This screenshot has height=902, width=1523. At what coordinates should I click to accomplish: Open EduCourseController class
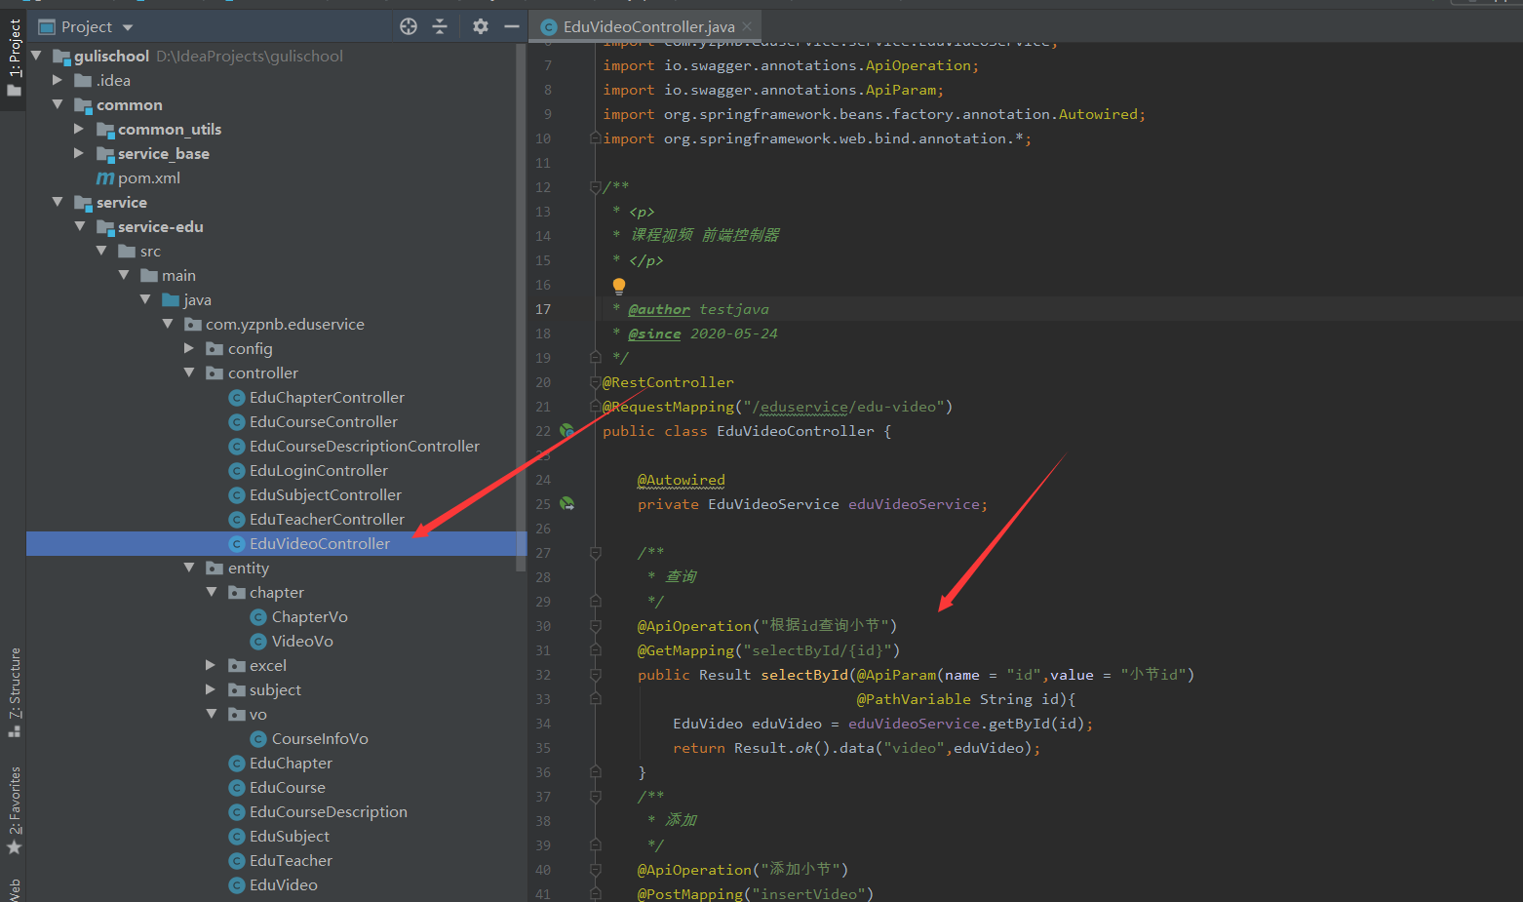(x=323, y=421)
